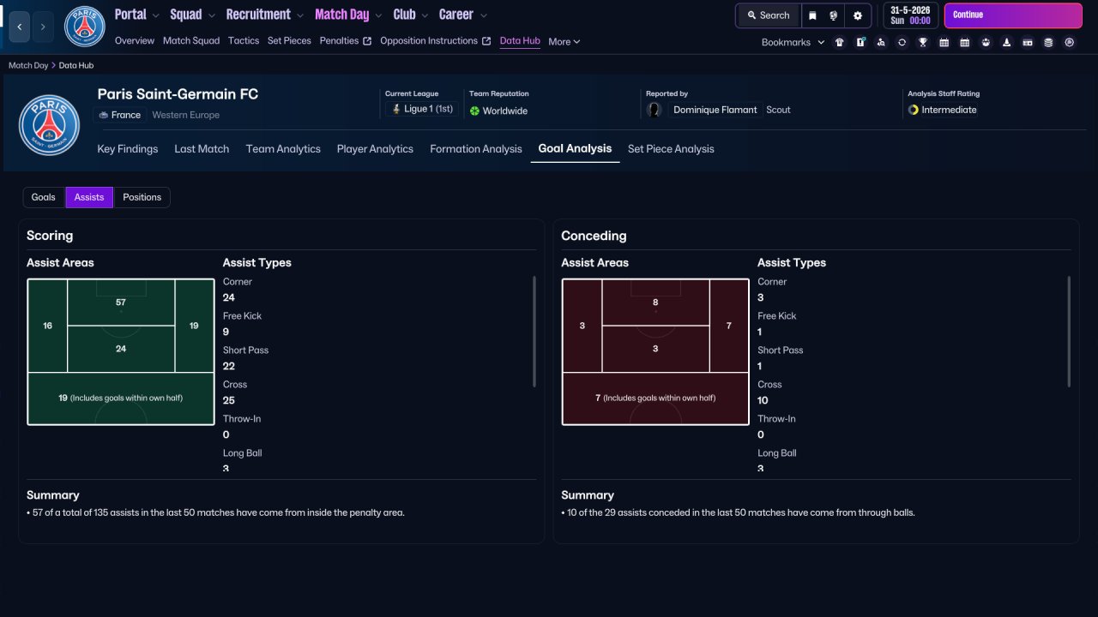Open the Set Piece Analysis tab
This screenshot has height=617, width=1098.
pyautogui.click(x=671, y=149)
